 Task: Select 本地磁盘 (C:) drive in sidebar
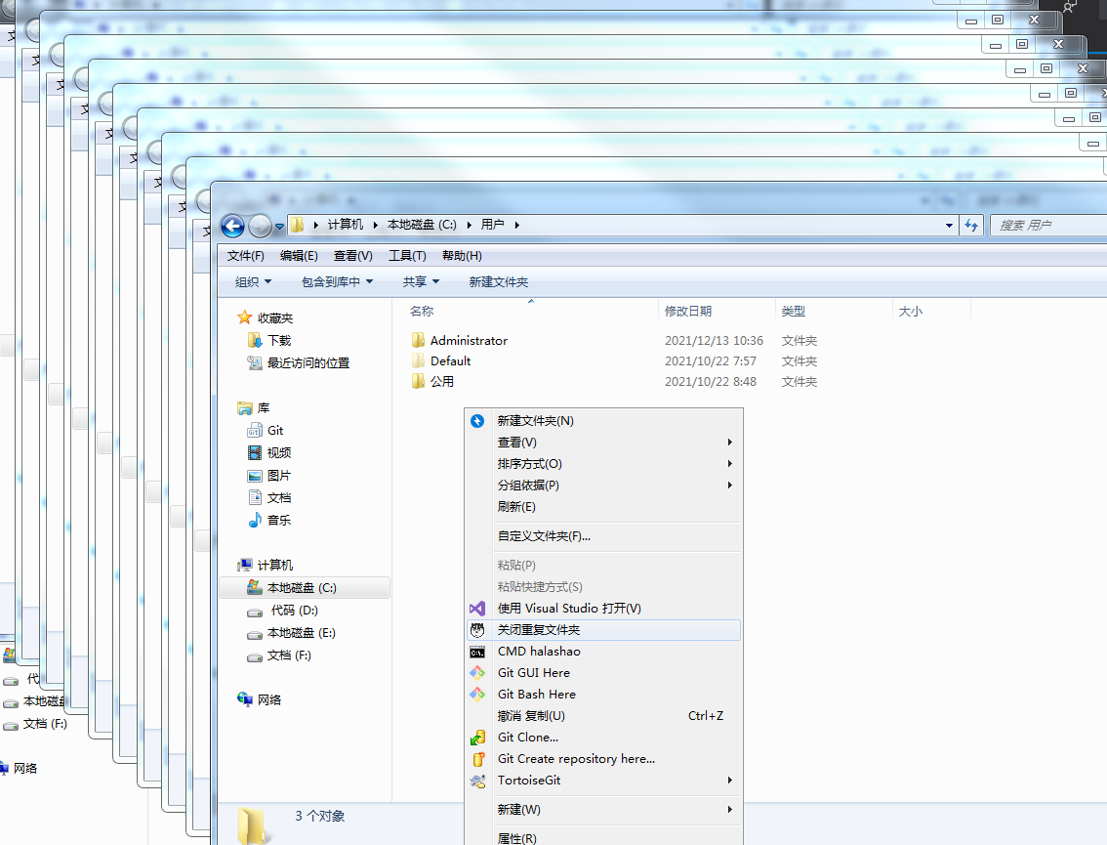point(305,588)
